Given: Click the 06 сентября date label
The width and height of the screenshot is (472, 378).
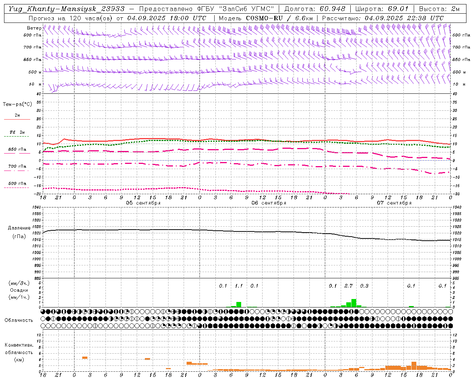Looking at the screenshot, I should click(269, 203).
